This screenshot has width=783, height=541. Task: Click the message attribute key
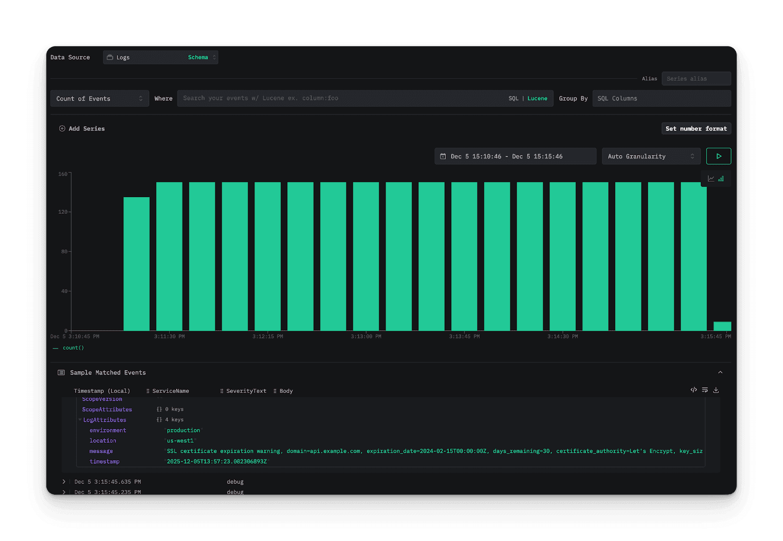click(x=101, y=451)
